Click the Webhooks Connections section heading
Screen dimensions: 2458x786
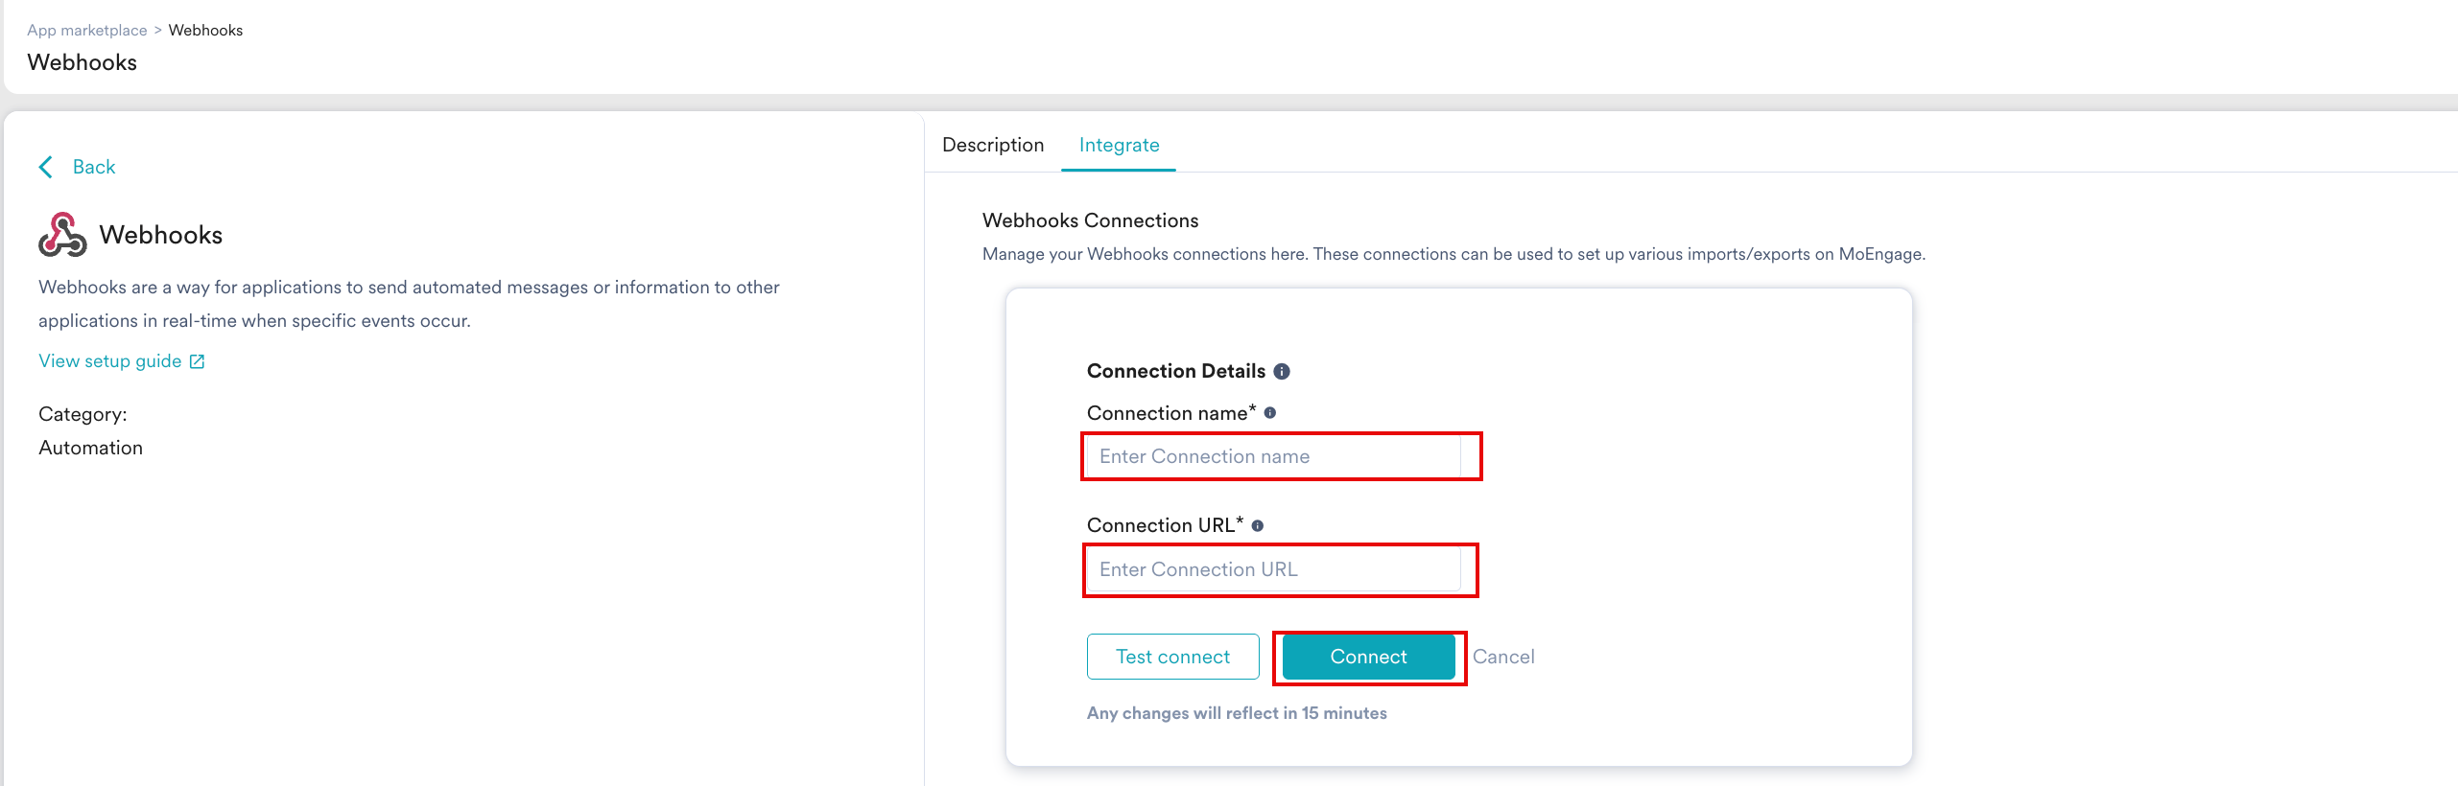[1090, 221]
